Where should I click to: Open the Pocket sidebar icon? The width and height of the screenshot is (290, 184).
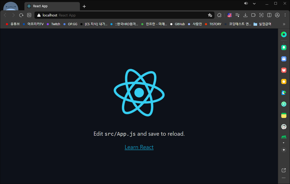point(284,70)
